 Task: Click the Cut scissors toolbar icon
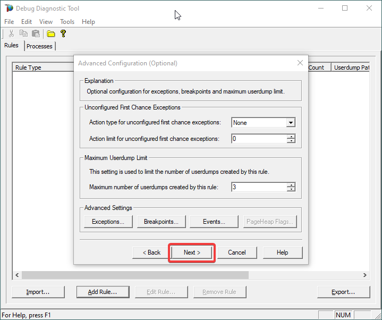coord(11,33)
